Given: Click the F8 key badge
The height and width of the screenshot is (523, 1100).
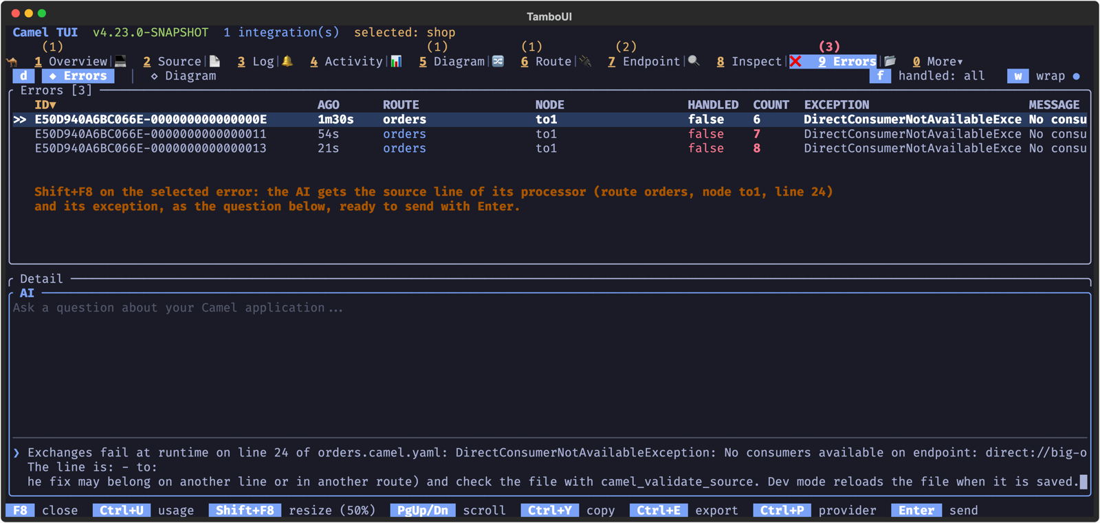Looking at the screenshot, I should pyautogui.click(x=20, y=511).
